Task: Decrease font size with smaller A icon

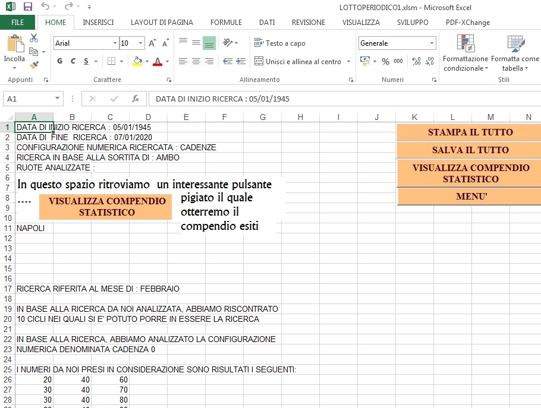Action: [166, 43]
